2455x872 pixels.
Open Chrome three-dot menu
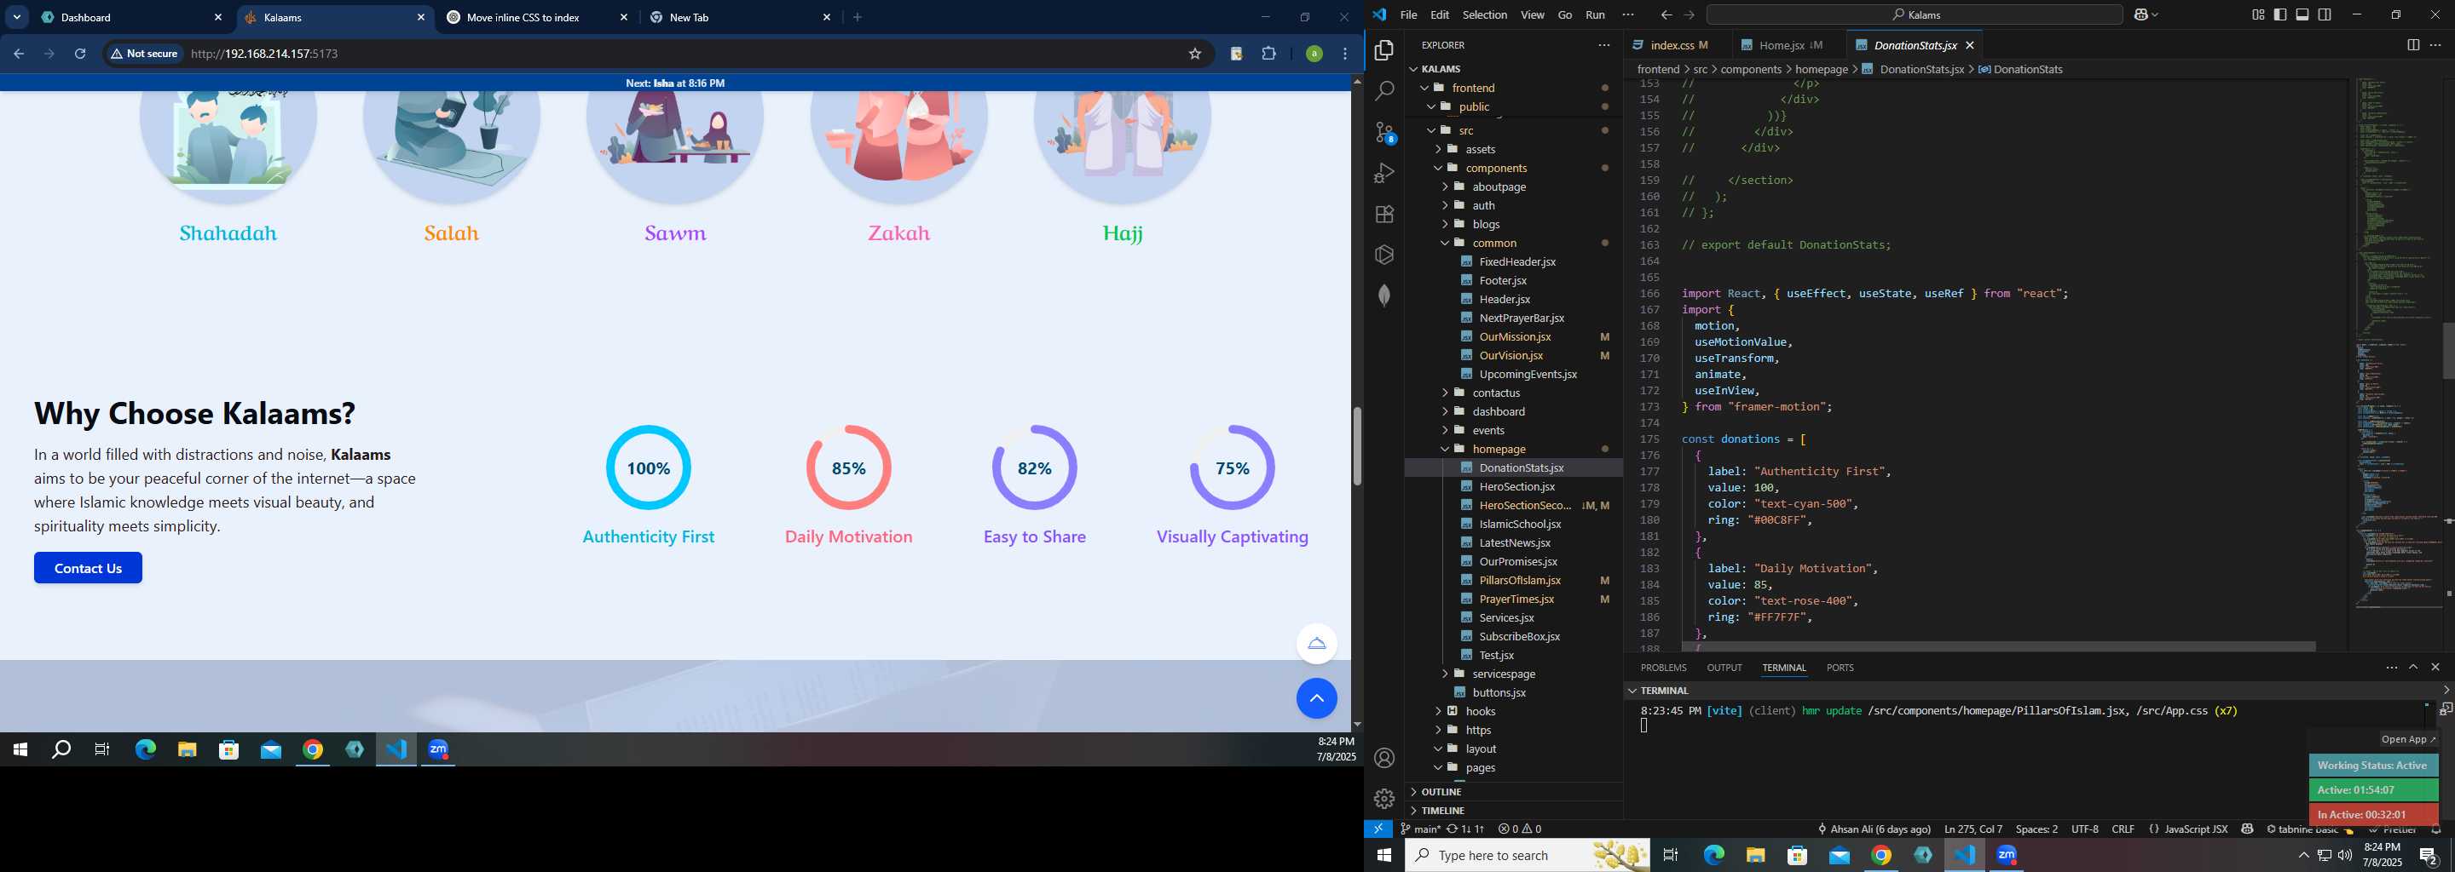1345,54
